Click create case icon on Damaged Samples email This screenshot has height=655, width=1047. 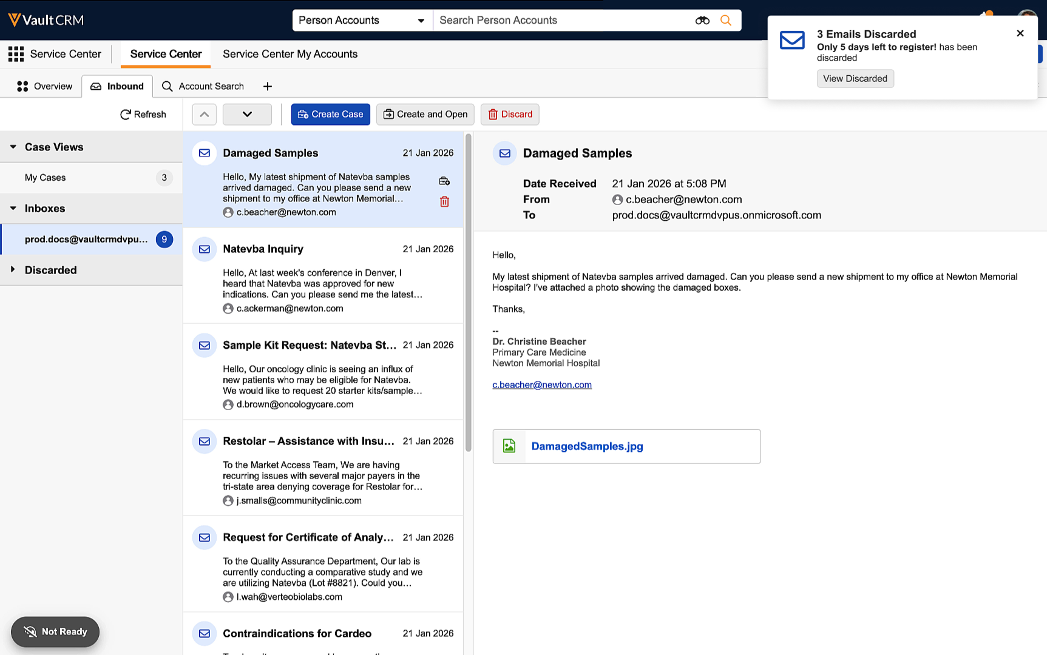click(x=444, y=181)
